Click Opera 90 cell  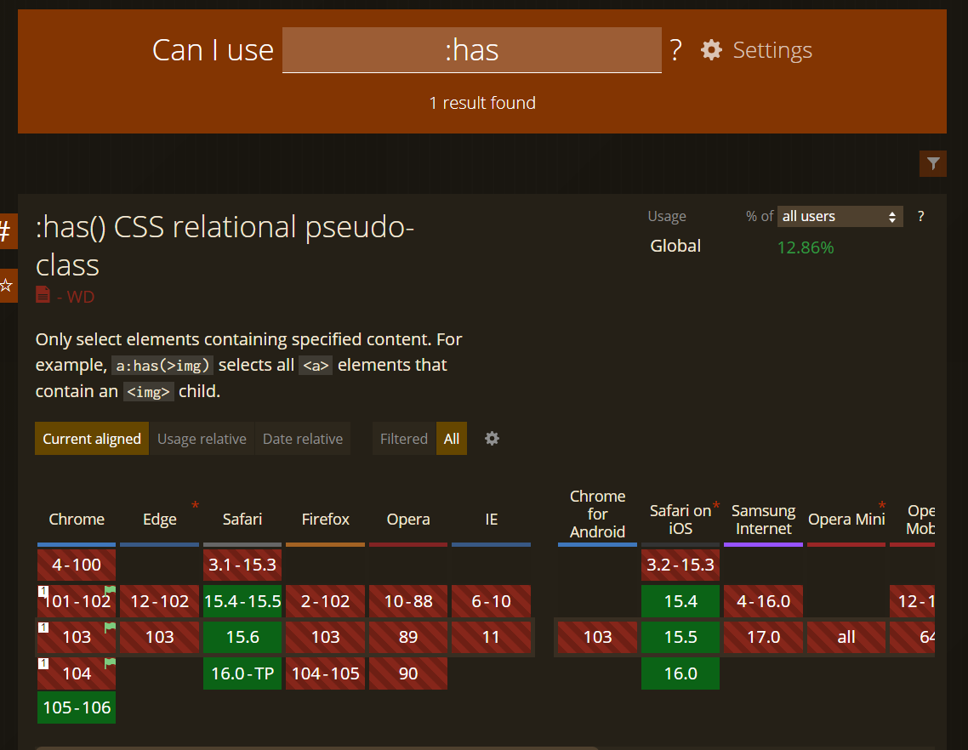coord(408,673)
